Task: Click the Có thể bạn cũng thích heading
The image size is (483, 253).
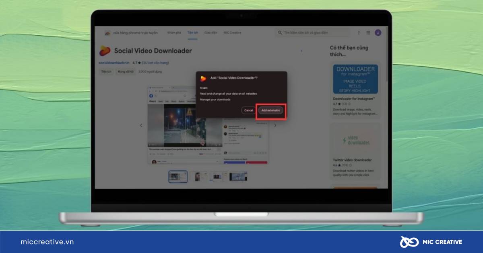Action: (349, 51)
